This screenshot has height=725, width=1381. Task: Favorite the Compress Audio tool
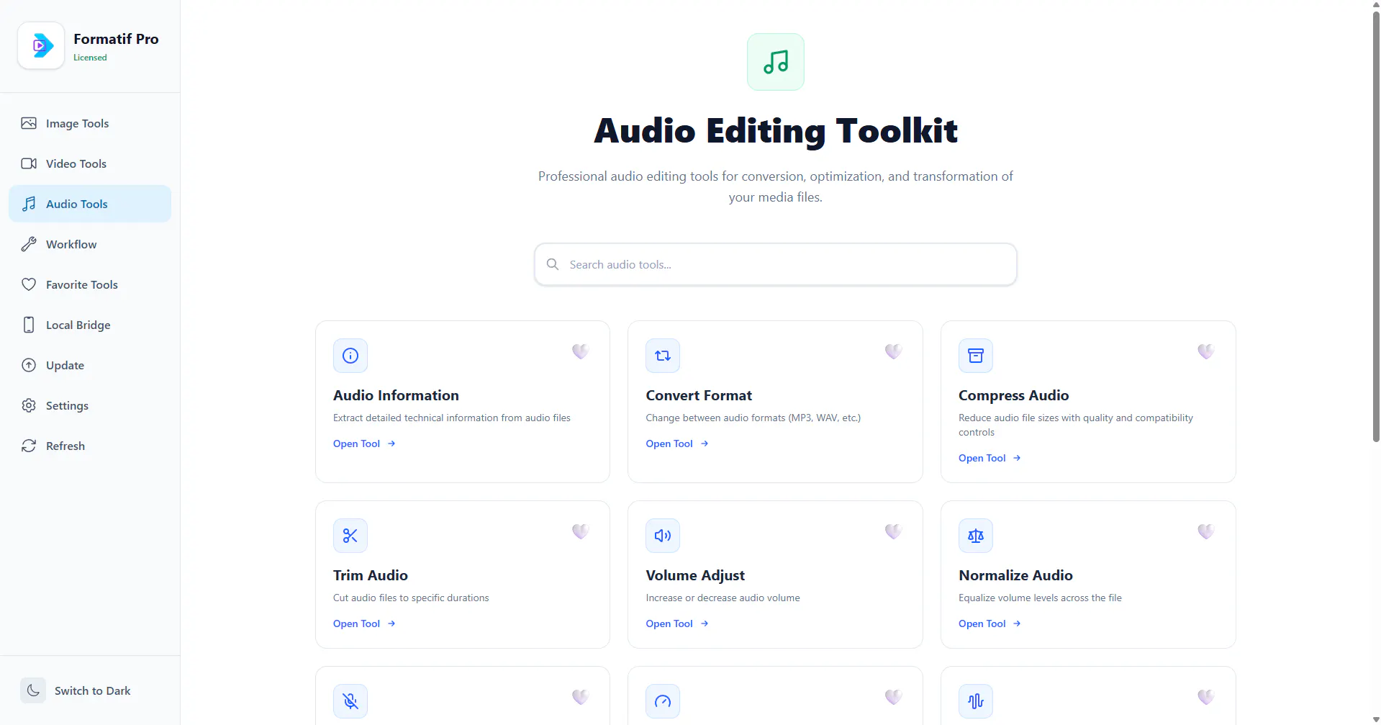1206,351
